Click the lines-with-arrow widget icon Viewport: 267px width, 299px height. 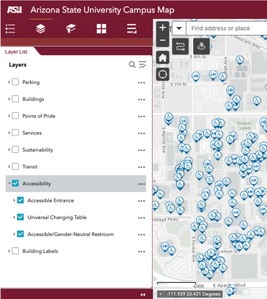[132, 29]
